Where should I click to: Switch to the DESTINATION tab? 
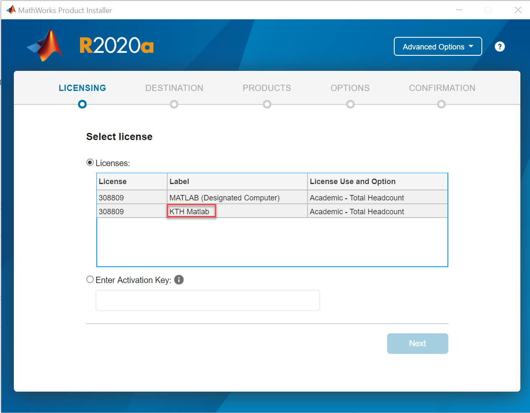point(174,88)
